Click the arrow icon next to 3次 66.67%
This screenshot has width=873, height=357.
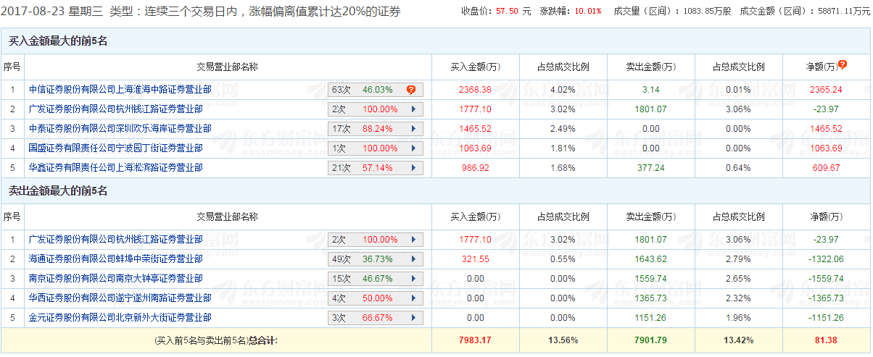tap(413, 318)
